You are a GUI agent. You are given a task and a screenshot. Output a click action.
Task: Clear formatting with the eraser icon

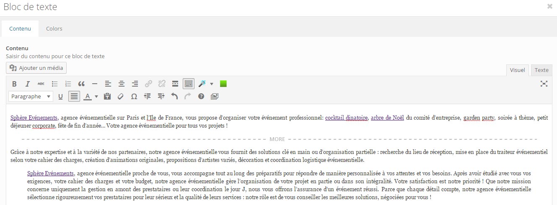(x=121, y=97)
